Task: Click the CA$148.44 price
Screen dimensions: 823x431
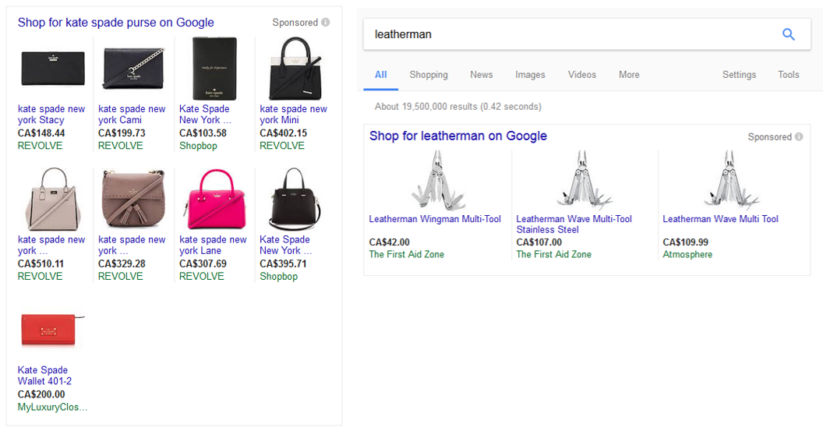Action: (41, 133)
